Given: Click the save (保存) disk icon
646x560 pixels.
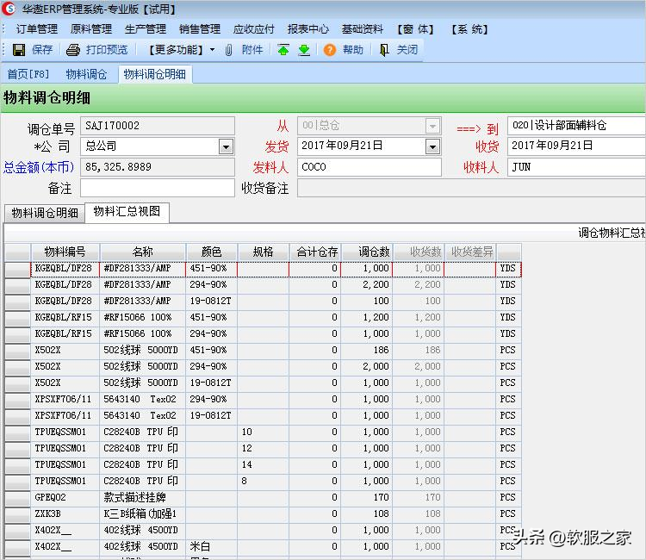Looking at the screenshot, I should [x=19, y=50].
